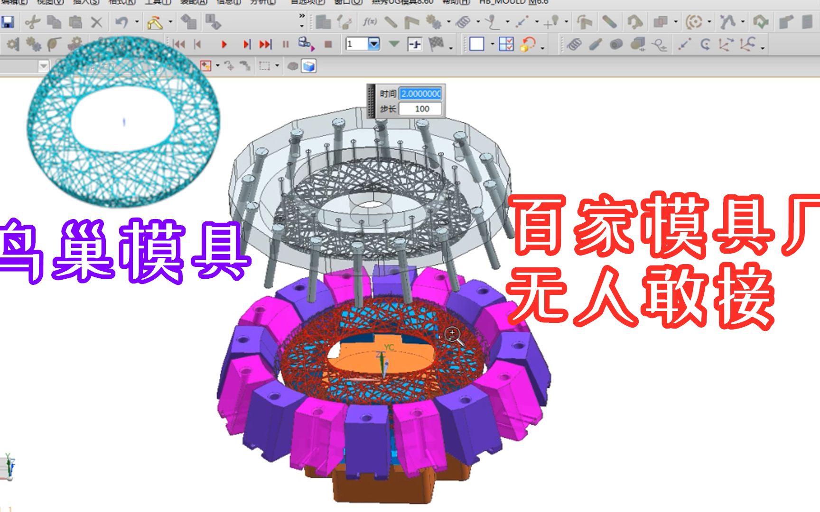The width and height of the screenshot is (820, 512).
Task: Toggle the snapshot grid checkbox icon
Action: point(507,44)
